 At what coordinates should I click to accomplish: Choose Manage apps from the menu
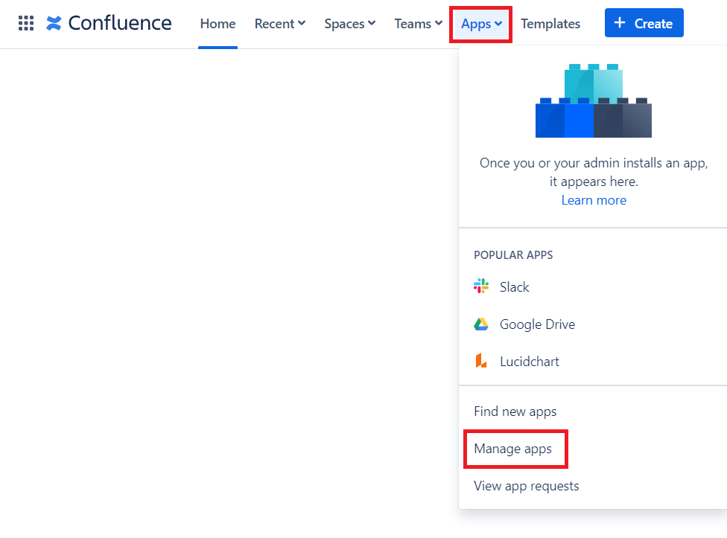[513, 449]
